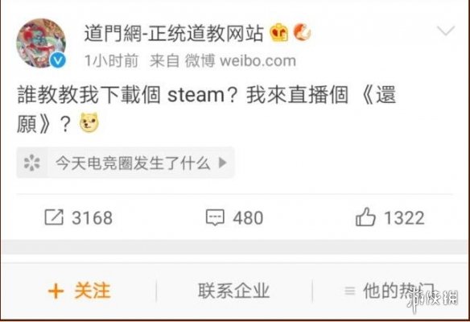Click the gold crown membership badge
The width and height of the screenshot is (470, 322).
pos(278,32)
